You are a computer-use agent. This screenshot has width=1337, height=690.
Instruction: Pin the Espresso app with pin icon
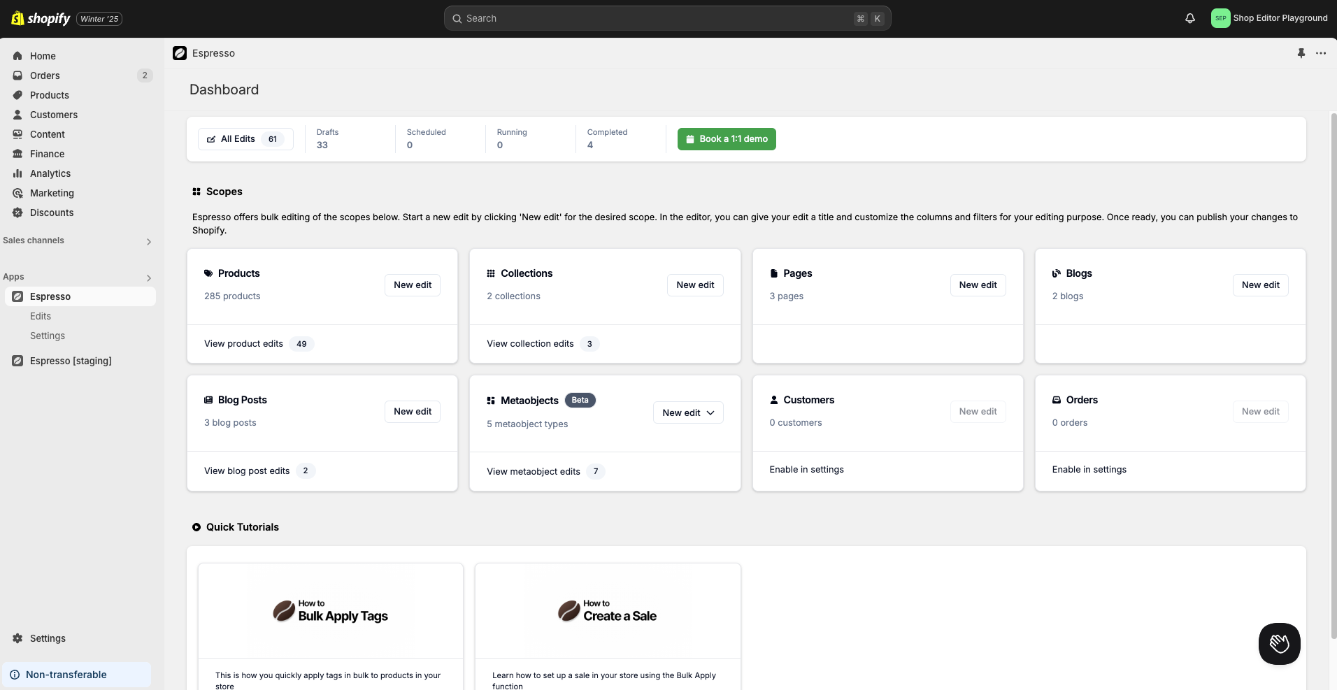(1301, 53)
